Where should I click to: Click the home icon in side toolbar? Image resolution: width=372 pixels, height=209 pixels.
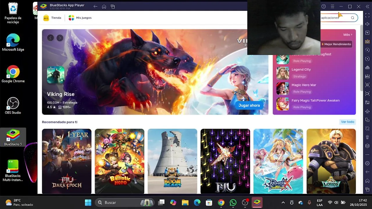367,181
